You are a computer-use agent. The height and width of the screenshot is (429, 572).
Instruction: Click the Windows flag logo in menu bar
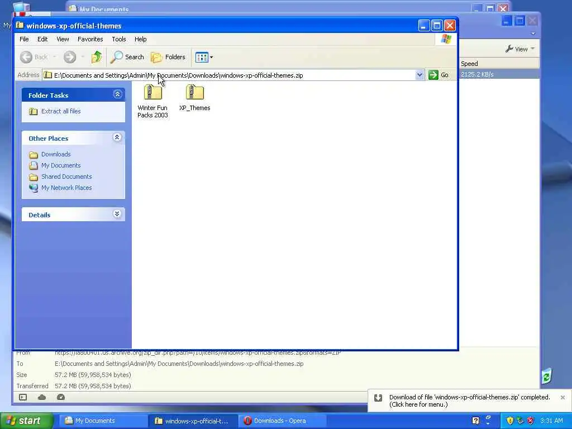click(x=446, y=39)
